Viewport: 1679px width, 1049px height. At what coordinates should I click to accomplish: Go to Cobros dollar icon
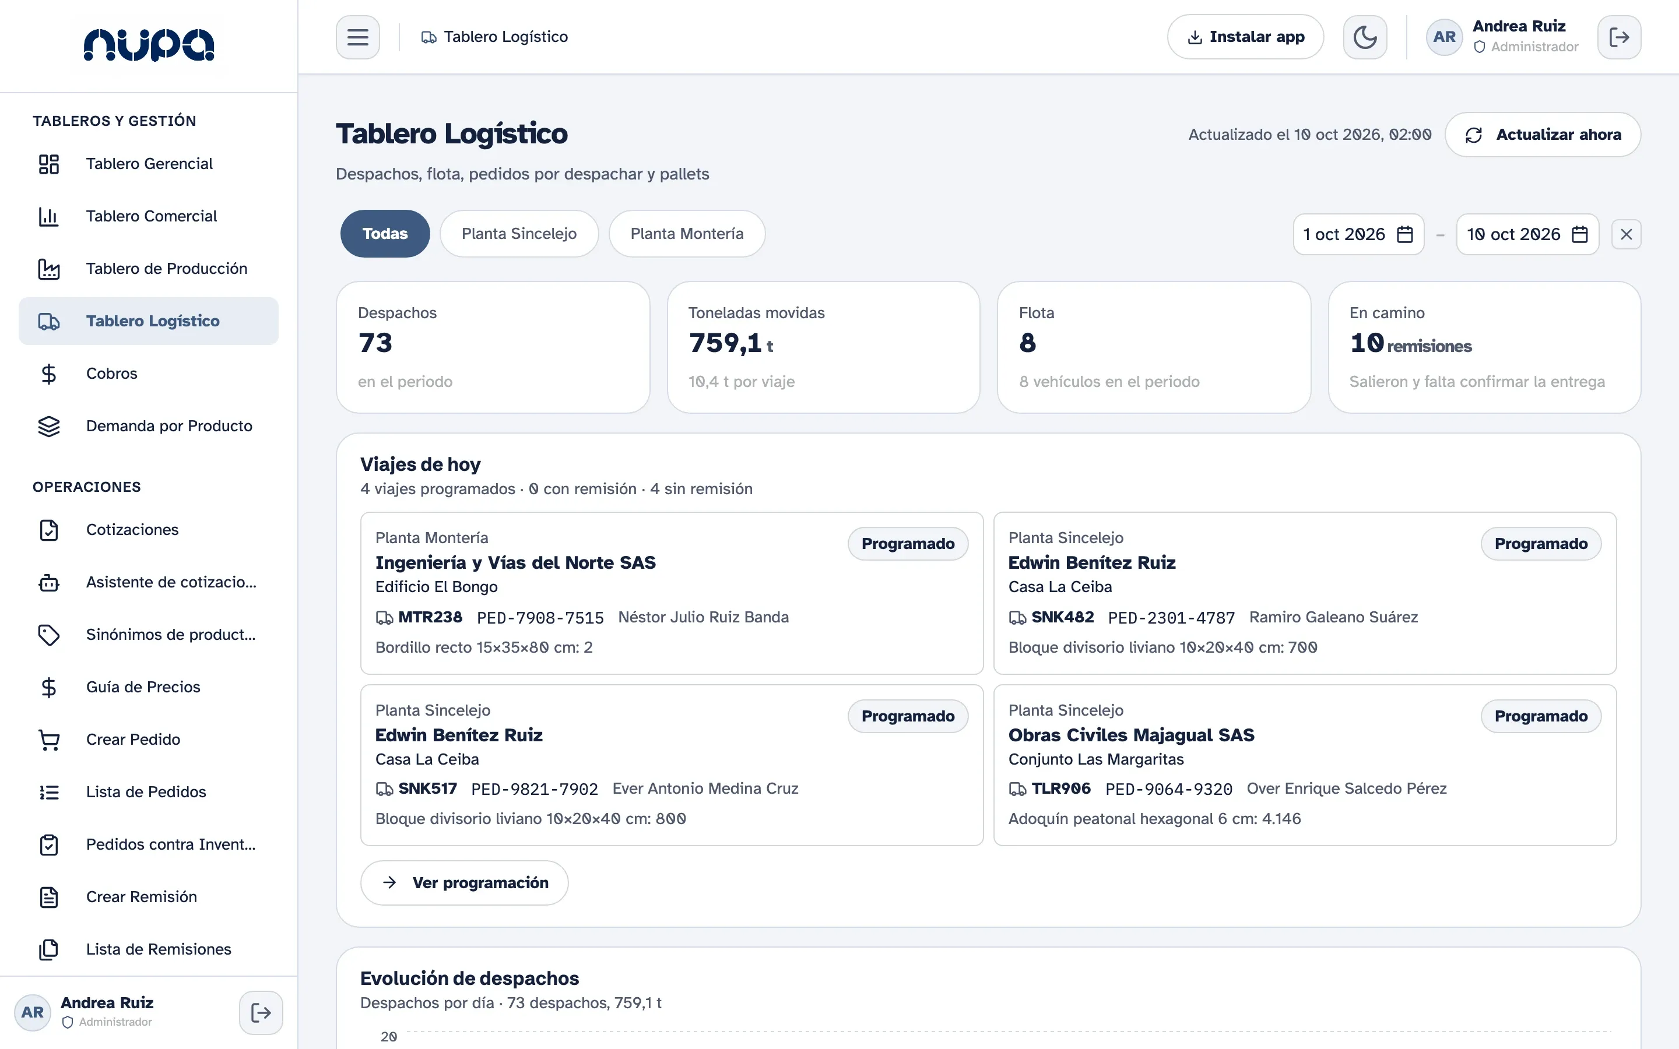coord(48,374)
